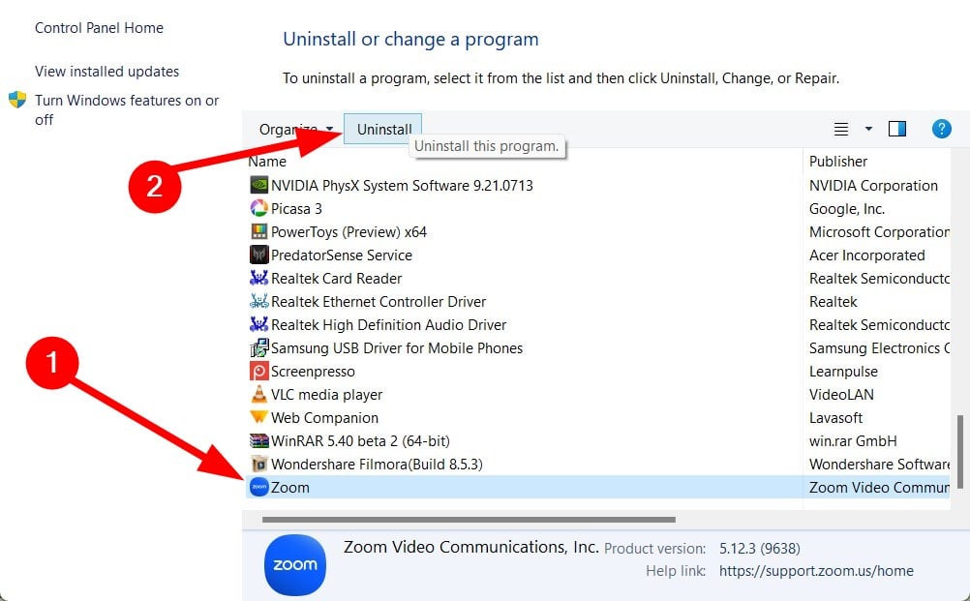Click the change view list icon
The image size is (970, 601).
click(840, 129)
